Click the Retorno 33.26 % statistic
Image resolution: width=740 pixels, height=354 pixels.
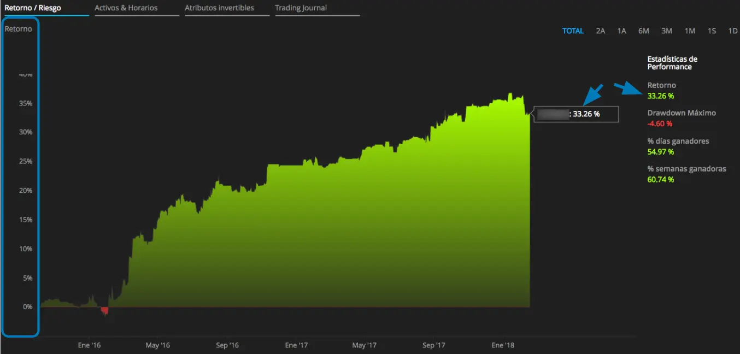(x=661, y=96)
